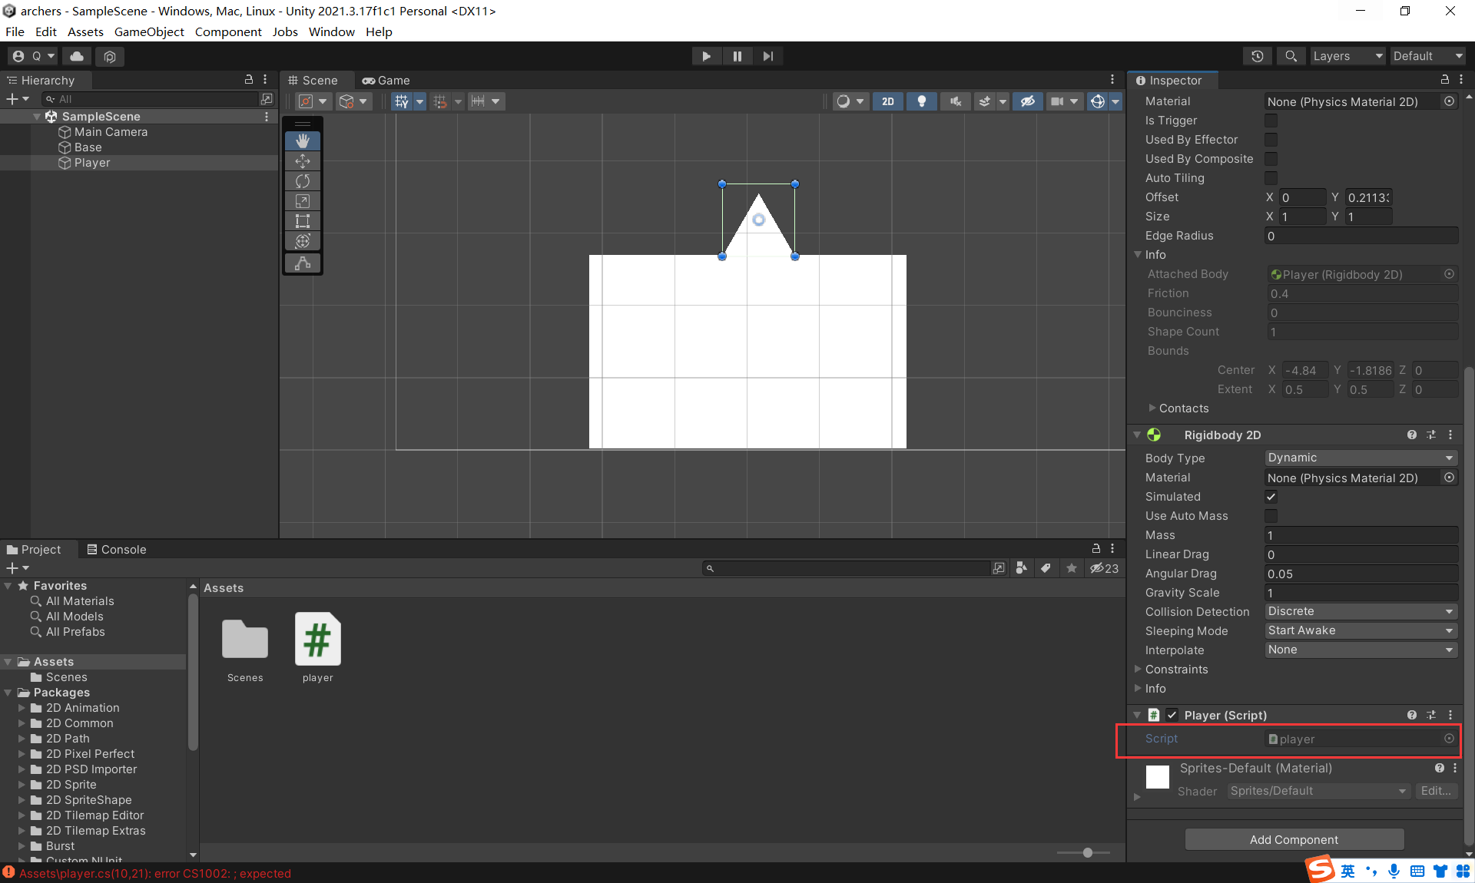Select the Move tool in scene toolbar
This screenshot has height=883, width=1475.
(x=303, y=161)
